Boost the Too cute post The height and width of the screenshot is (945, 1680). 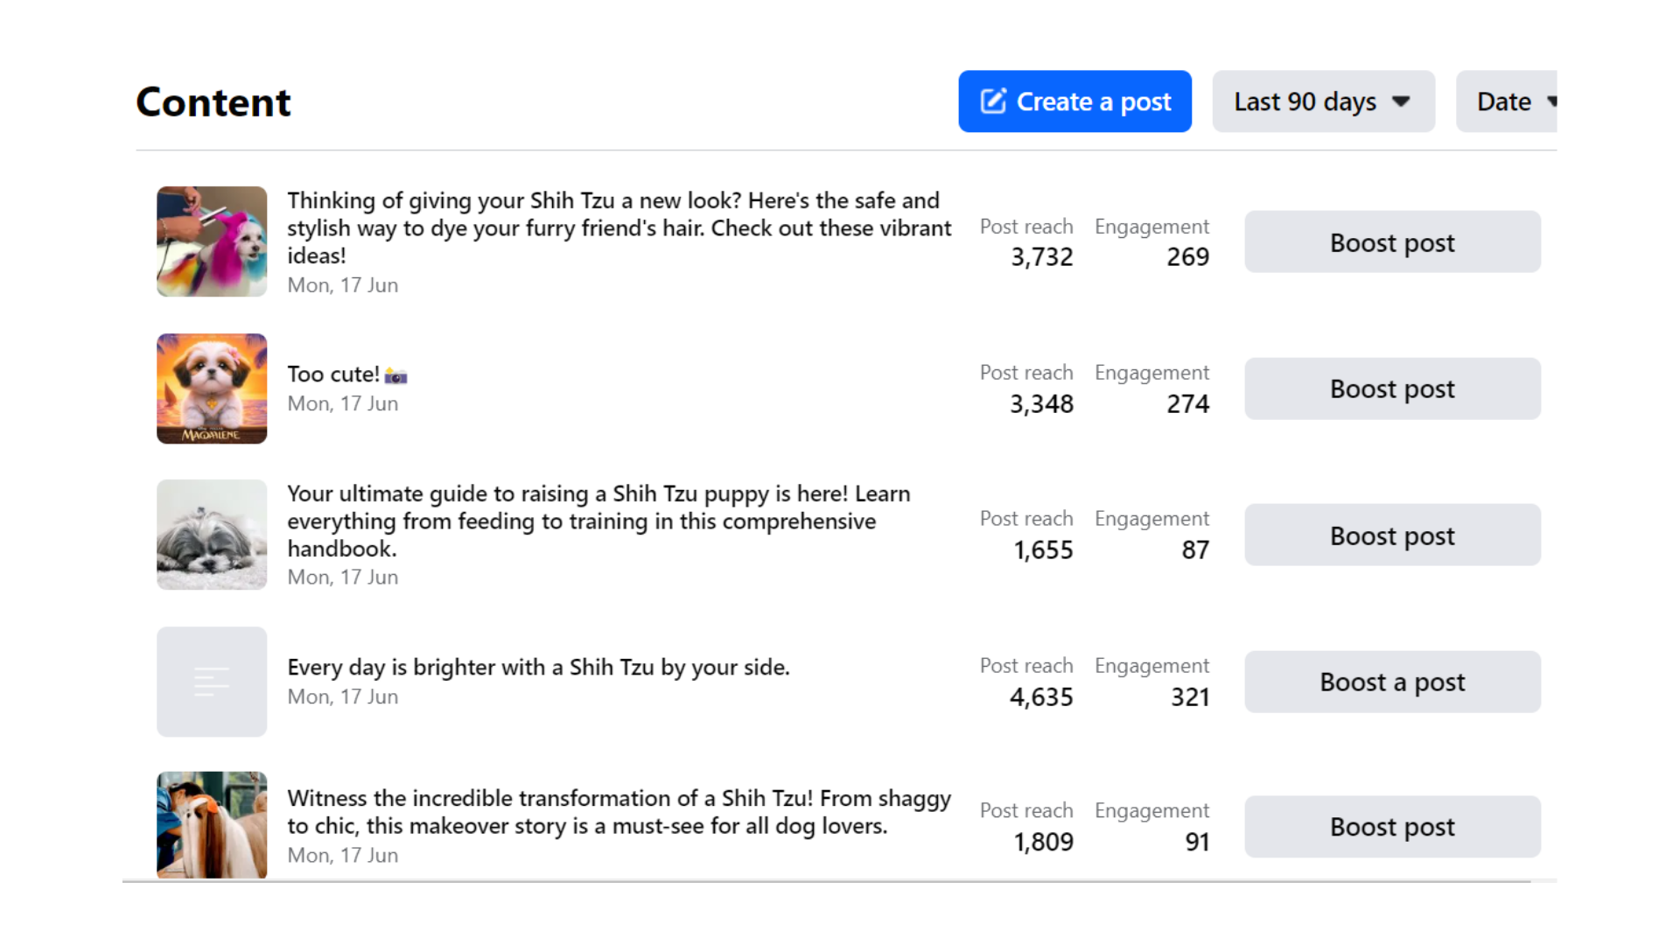click(x=1392, y=388)
